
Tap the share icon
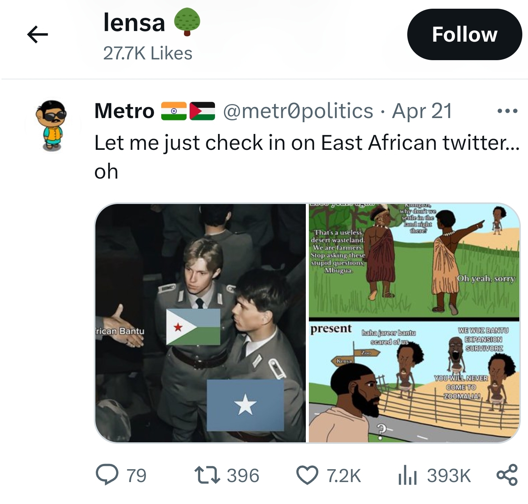click(x=507, y=475)
